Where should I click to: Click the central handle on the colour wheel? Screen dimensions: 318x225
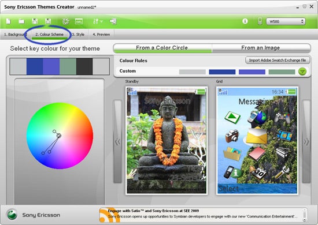pyautogui.click(x=58, y=136)
